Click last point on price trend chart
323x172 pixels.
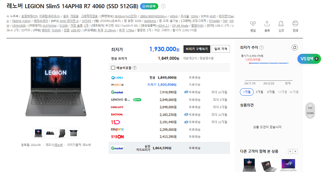tap(288, 63)
